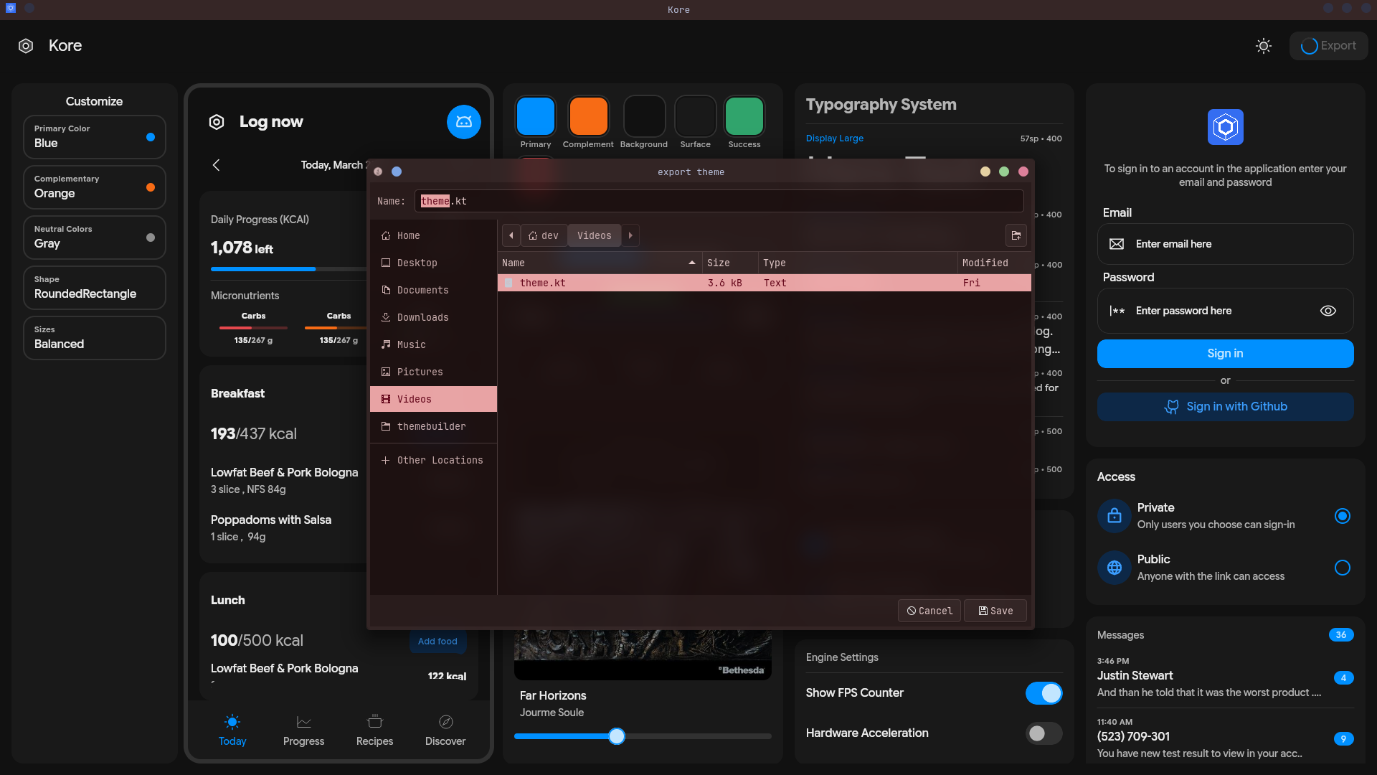
Task: Click Sign in with Github button
Action: tap(1226, 406)
